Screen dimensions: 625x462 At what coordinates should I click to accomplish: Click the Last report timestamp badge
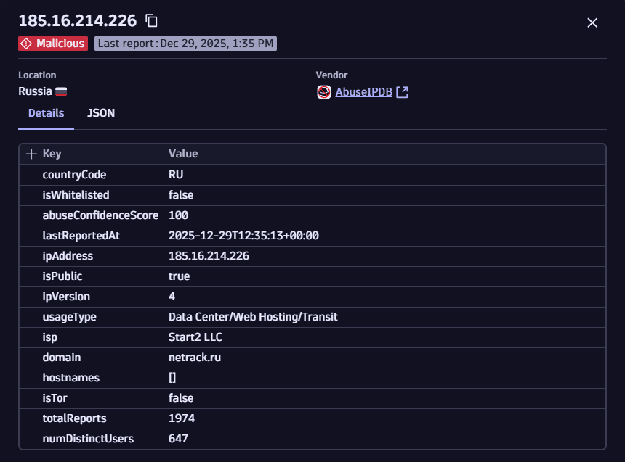185,44
